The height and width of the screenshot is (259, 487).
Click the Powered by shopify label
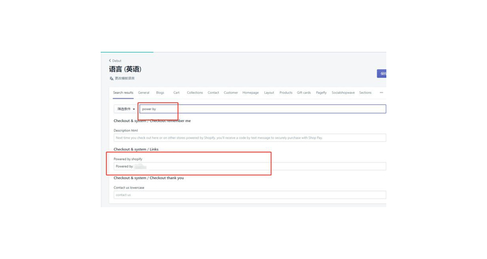pyautogui.click(x=128, y=159)
